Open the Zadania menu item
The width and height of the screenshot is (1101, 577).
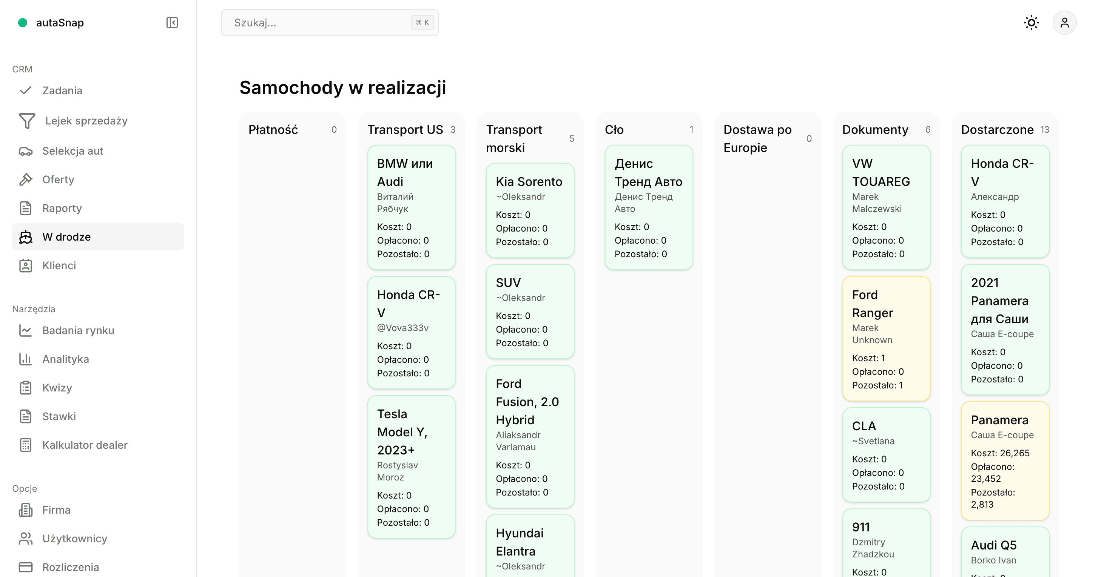click(x=98, y=91)
